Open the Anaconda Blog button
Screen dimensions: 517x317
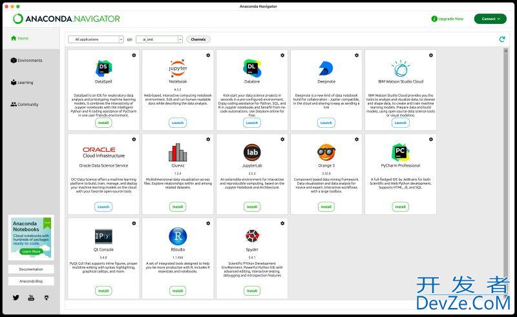click(31, 281)
